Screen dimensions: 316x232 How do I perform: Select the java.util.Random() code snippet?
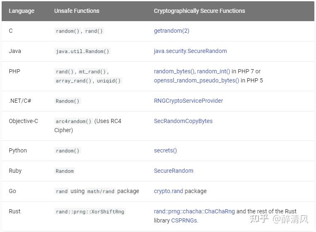[82, 51]
